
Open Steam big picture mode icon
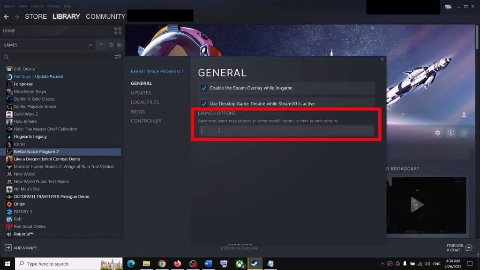(x=448, y=7)
